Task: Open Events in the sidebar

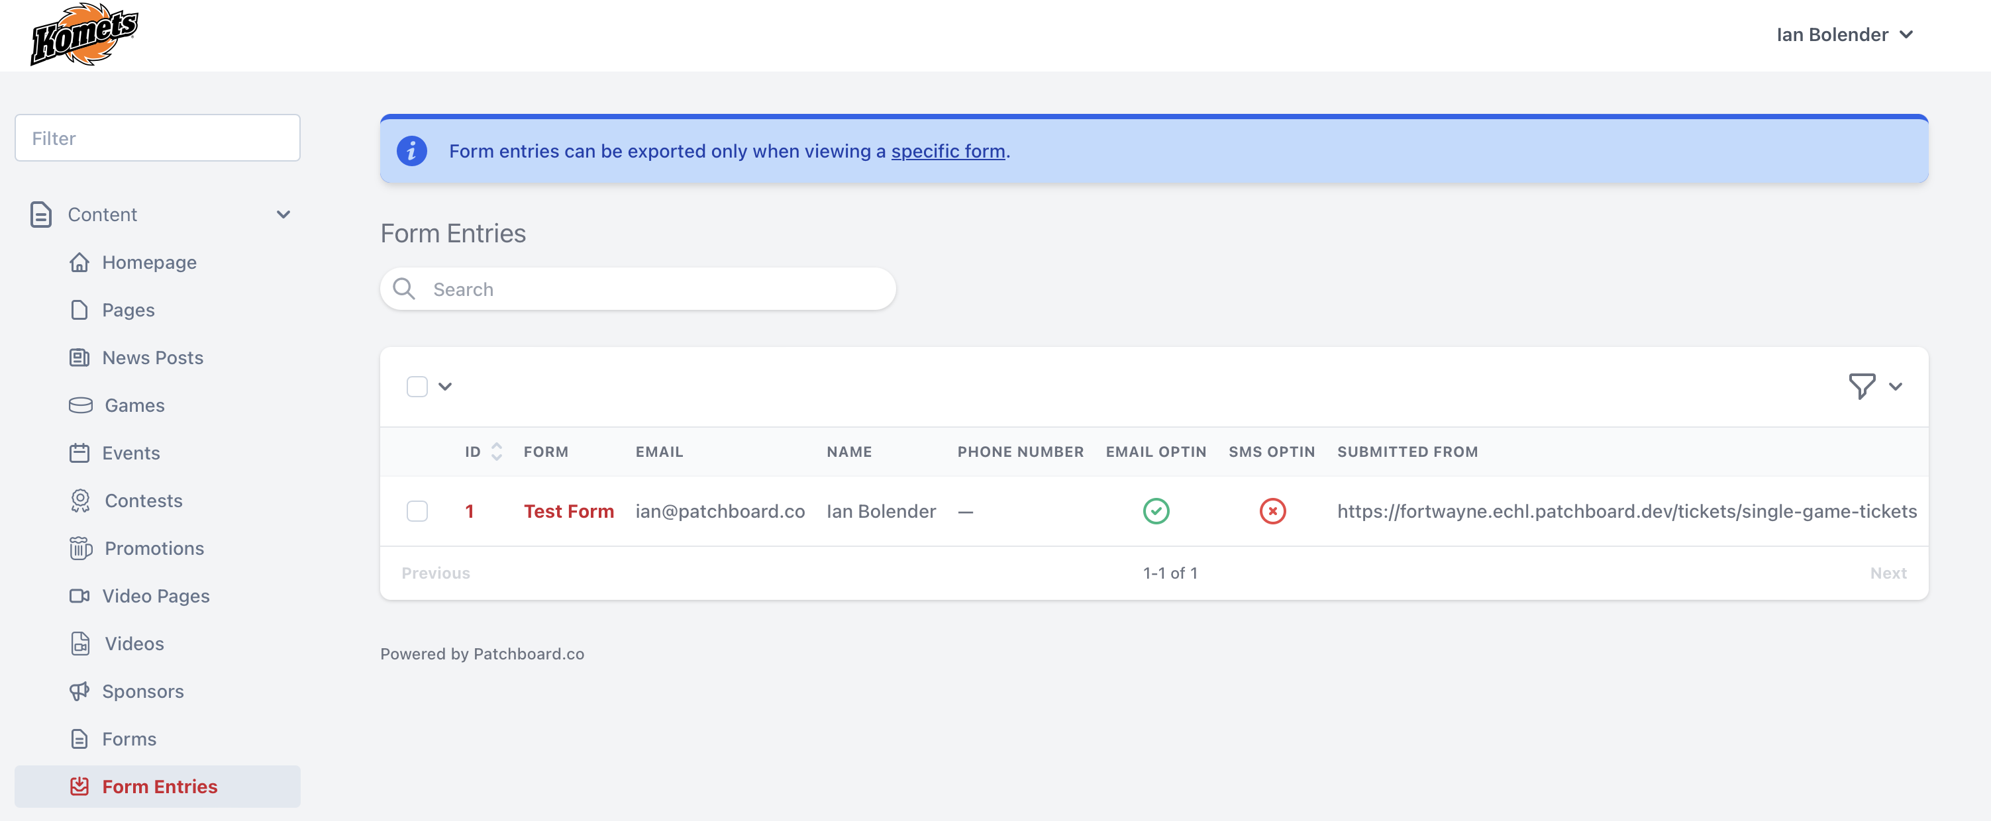Action: click(131, 454)
